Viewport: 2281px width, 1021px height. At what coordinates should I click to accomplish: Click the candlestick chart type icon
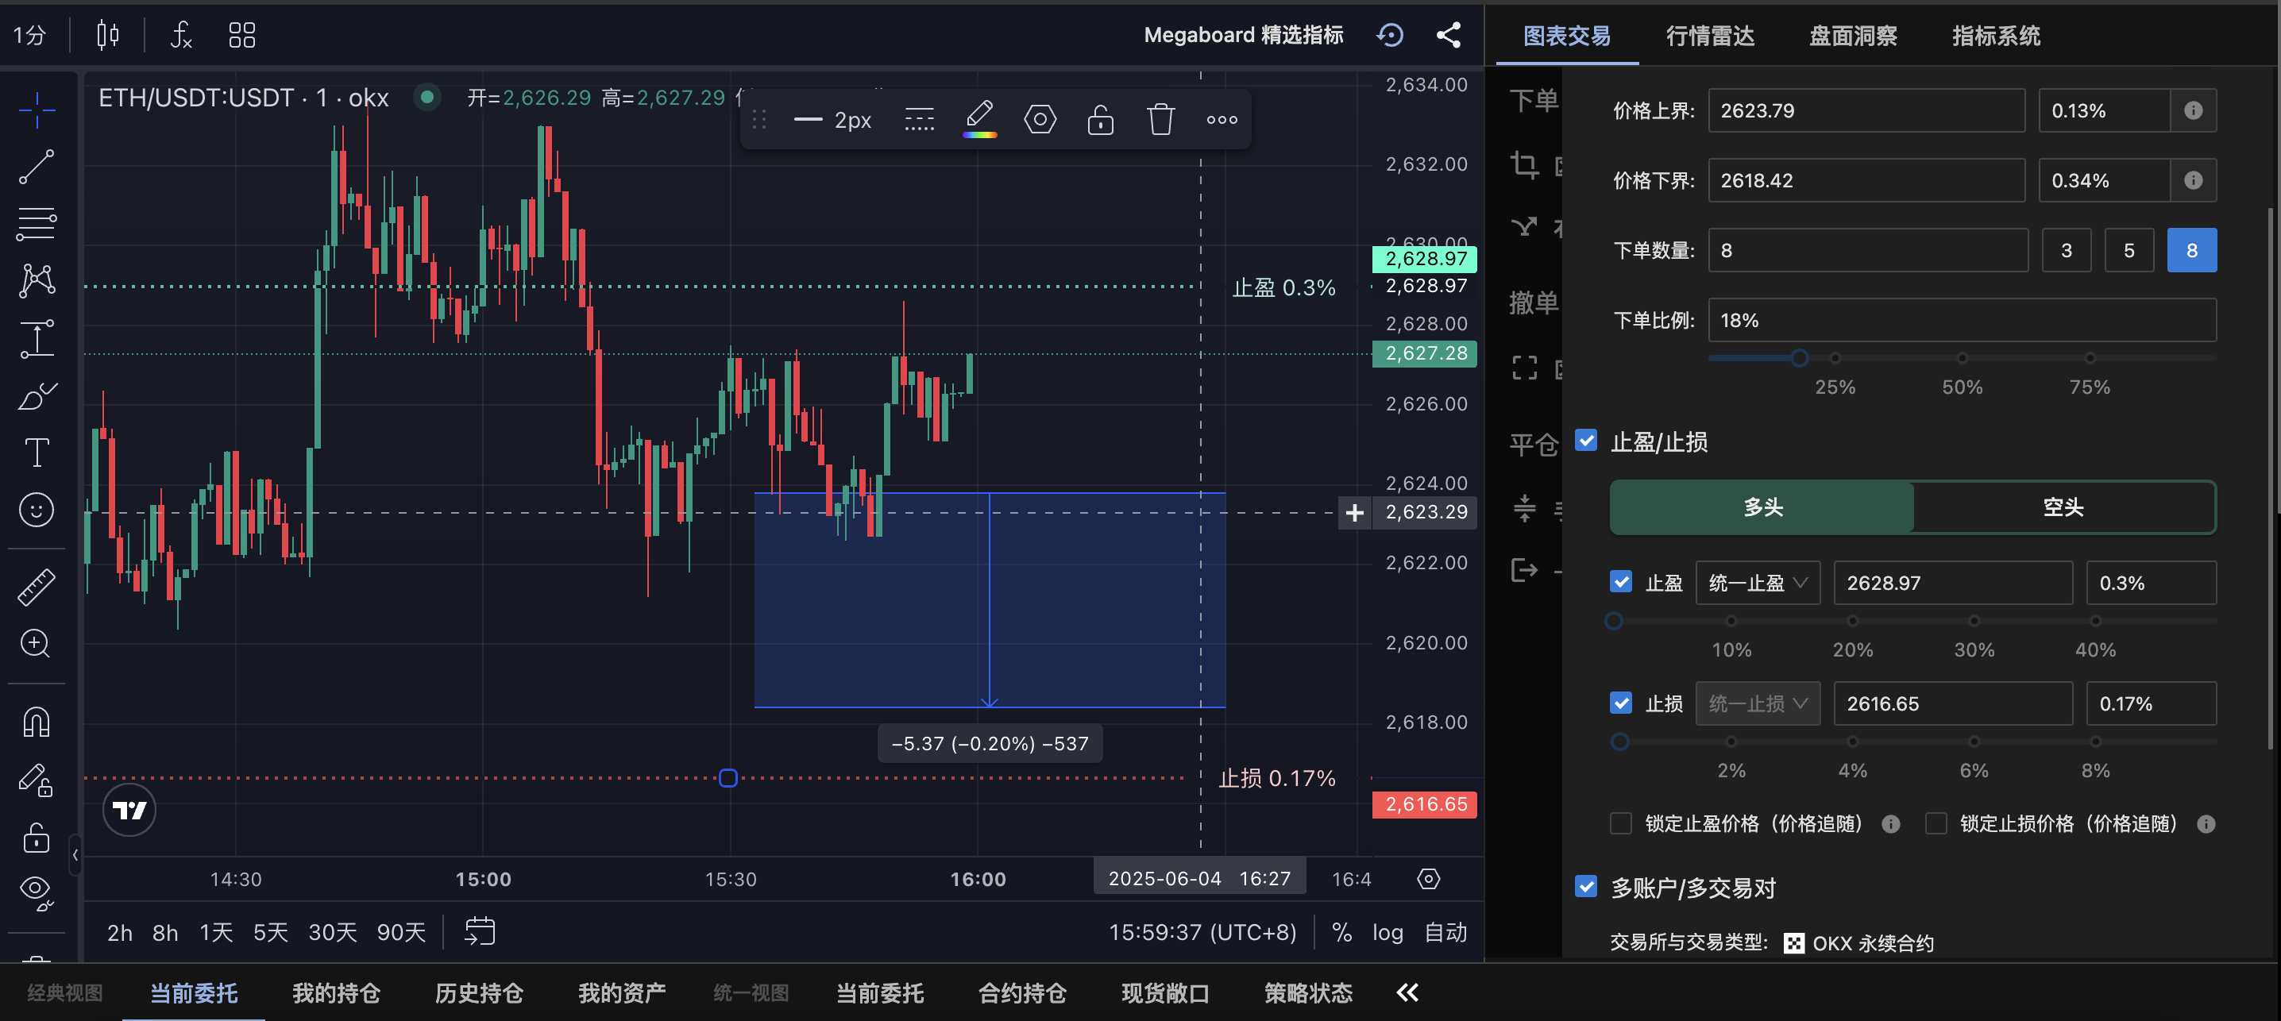(x=107, y=36)
